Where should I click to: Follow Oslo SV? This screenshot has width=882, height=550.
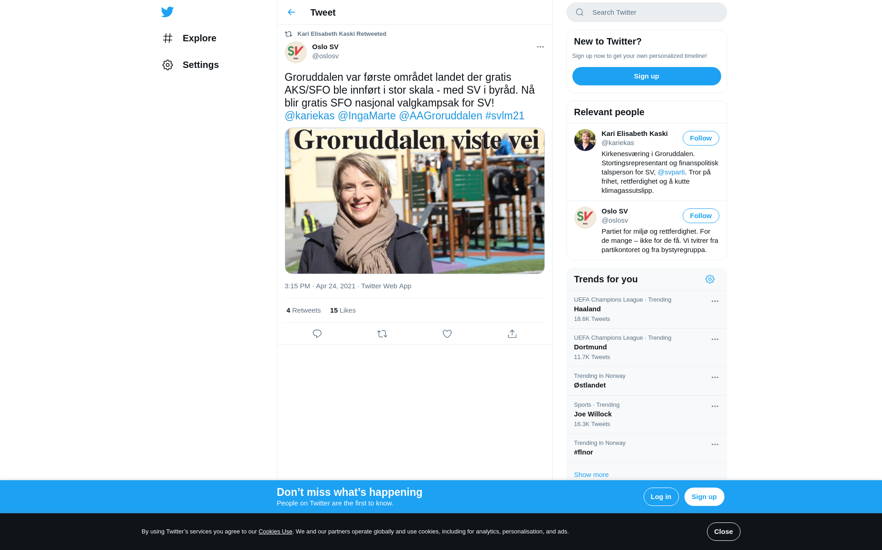pos(701,216)
